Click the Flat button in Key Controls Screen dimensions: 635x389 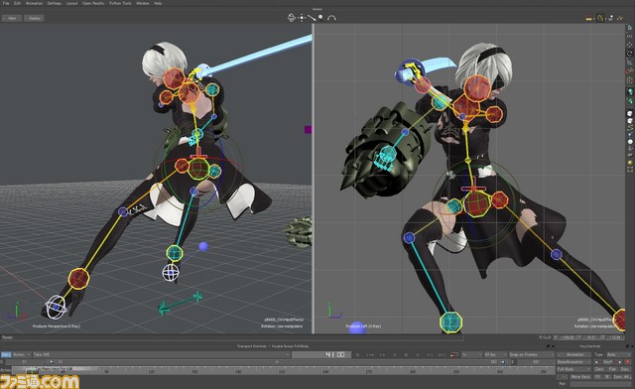612,369
